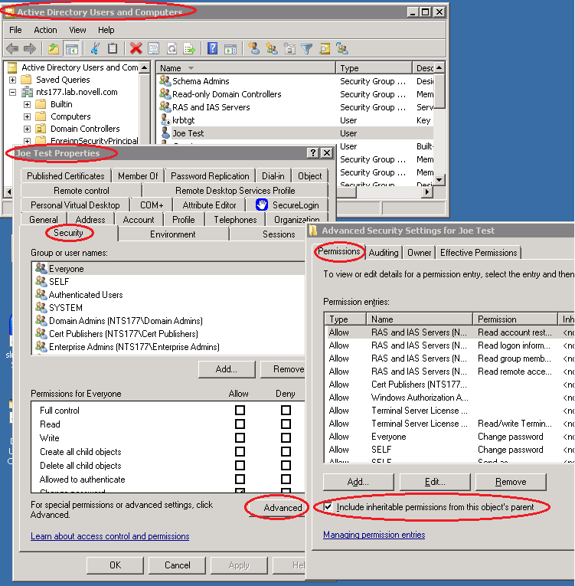This screenshot has width=575, height=586.
Task: Click the red X Delete icon
Action: [x=136, y=48]
